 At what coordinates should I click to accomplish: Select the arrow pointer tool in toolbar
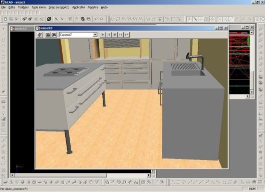tap(56, 19)
